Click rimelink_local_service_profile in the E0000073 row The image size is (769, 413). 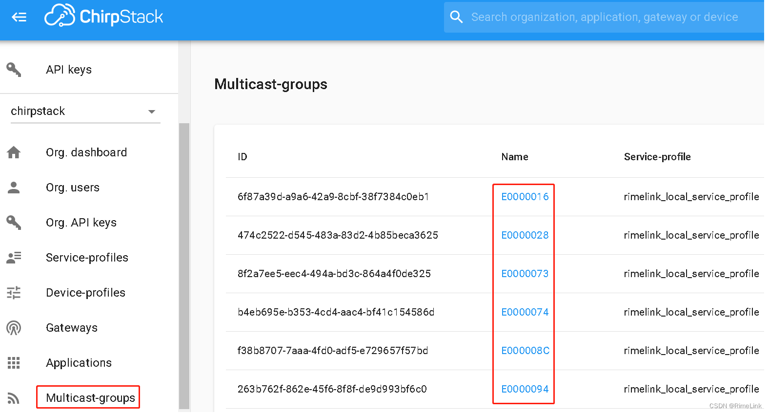691,274
